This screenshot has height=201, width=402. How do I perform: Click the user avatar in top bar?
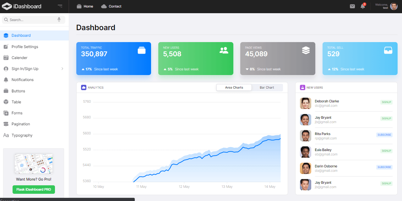tap(394, 6)
